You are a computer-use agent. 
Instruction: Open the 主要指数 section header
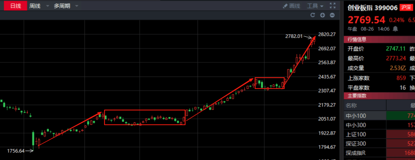tap(379, 96)
